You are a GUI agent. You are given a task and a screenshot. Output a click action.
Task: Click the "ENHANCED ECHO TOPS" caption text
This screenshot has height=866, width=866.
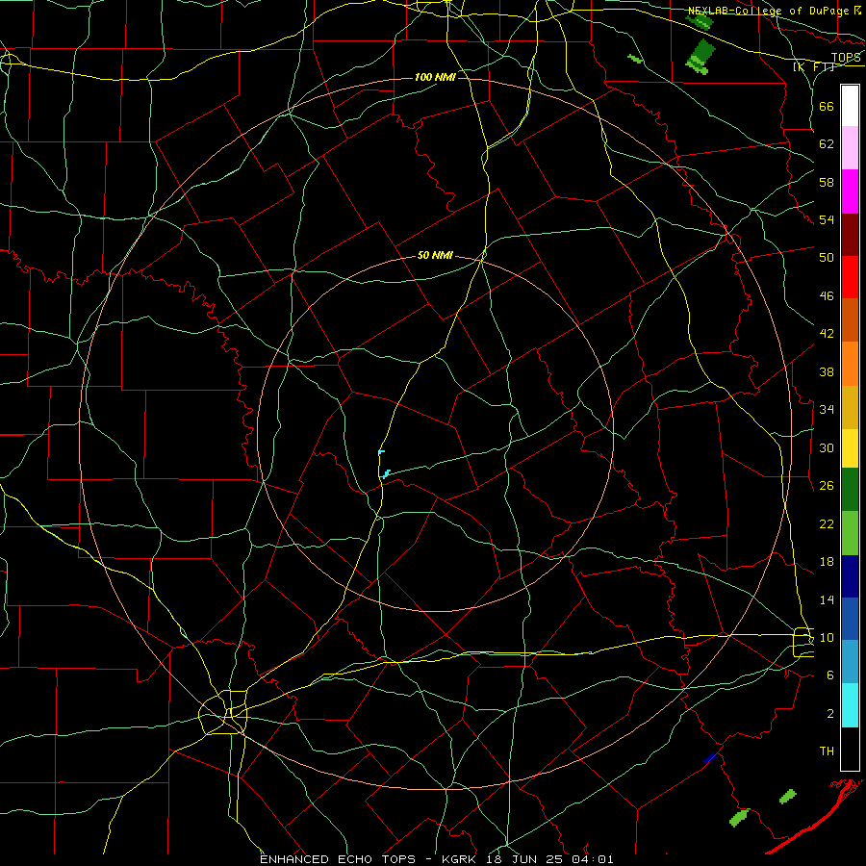click(338, 859)
